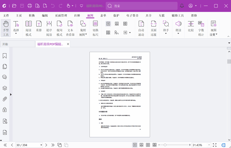
Task: Open Word Count (字数统计)
Action: click(201, 28)
